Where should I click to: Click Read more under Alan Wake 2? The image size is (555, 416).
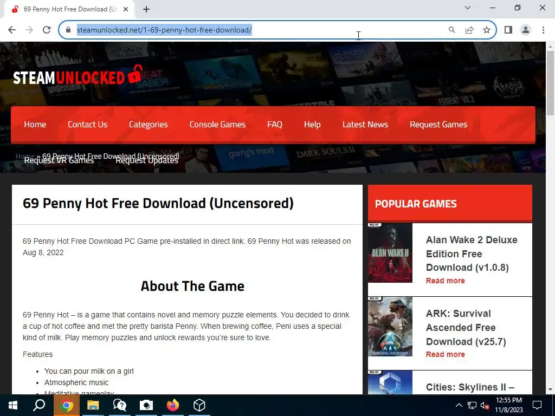[x=446, y=281]
